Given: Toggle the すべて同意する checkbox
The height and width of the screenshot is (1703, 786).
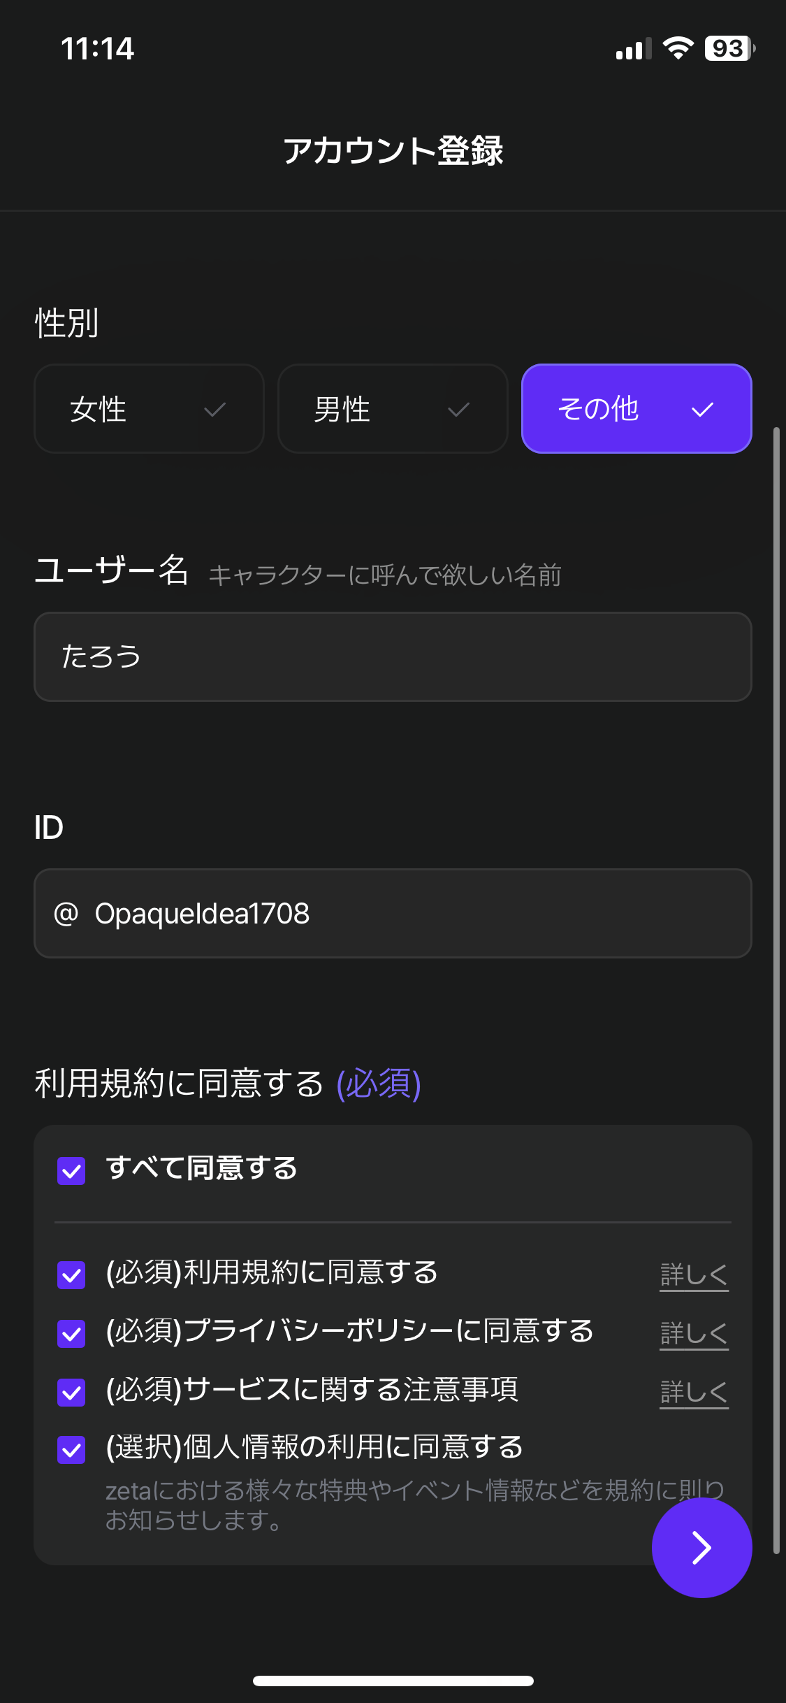Looking at the screenshot, I should coord(71,1170).
